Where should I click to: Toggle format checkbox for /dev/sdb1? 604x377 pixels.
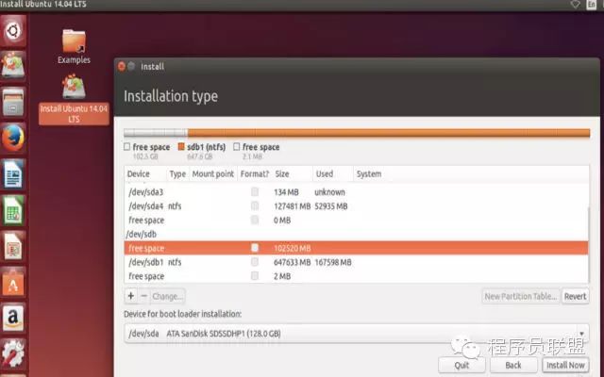(255, 262)
